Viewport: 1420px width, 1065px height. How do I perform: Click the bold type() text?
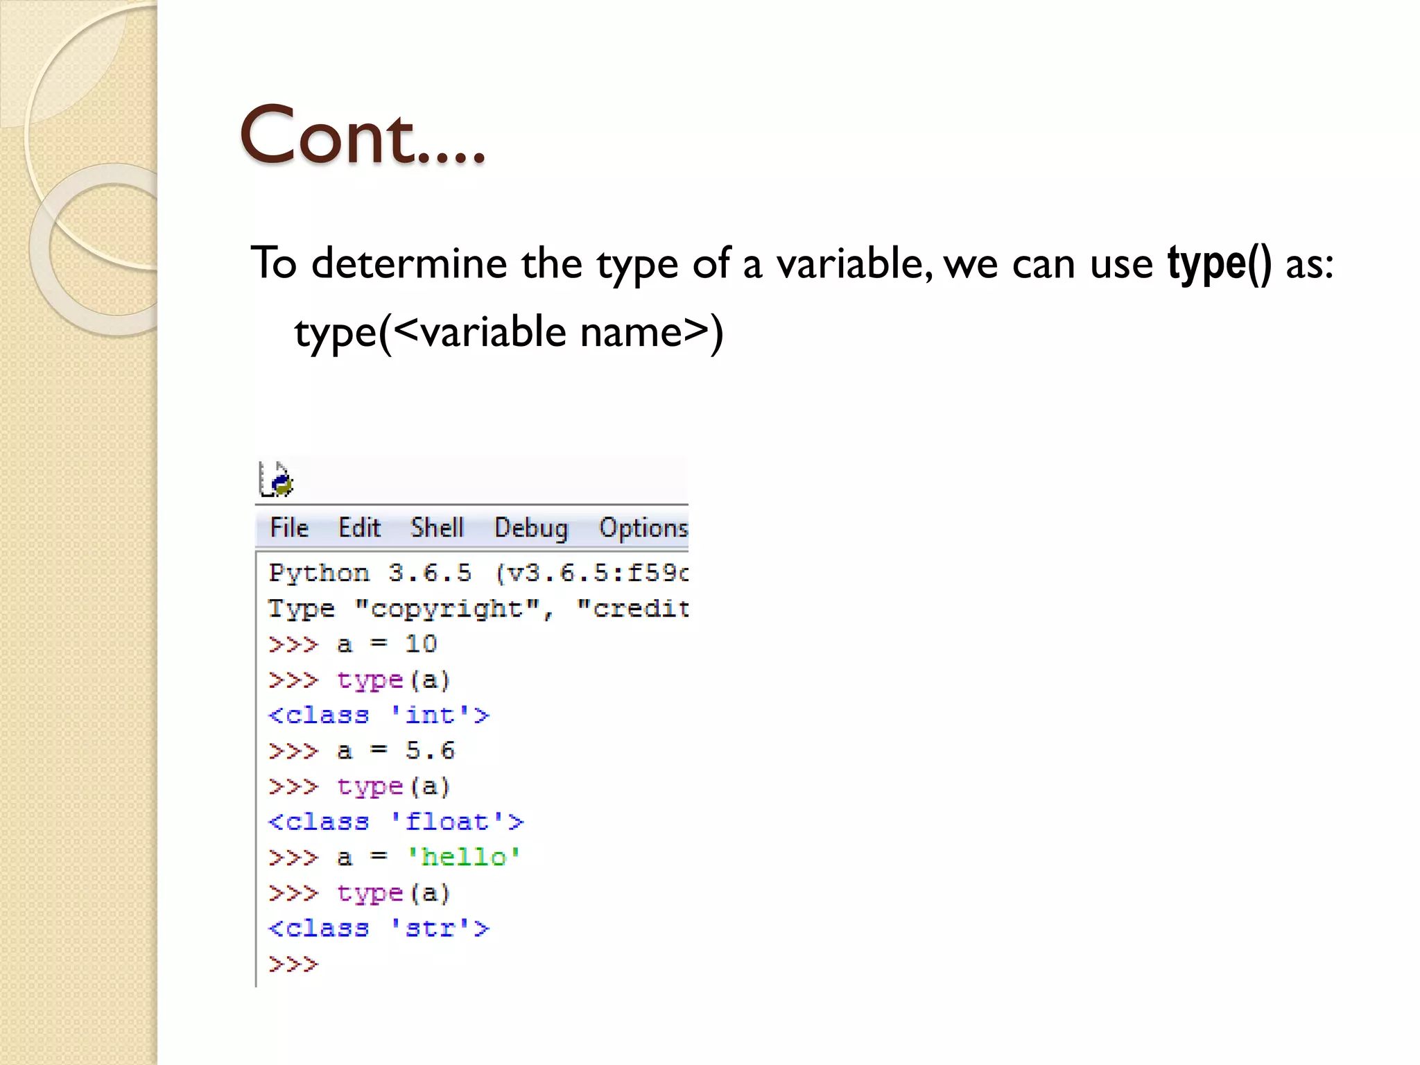pyautogui.click(x=1219, y=264)
